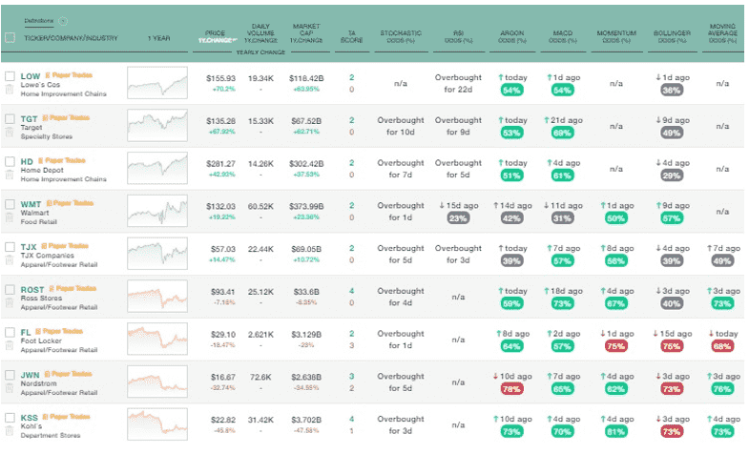Click the red 78% Aroon badge for Nordstrom
Screen dimensions: 749x454
(x=511, y=389)
